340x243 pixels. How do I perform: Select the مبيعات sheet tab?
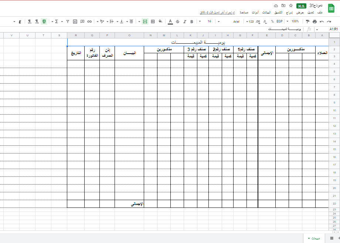pyautogui.click(x=315, y=238)
